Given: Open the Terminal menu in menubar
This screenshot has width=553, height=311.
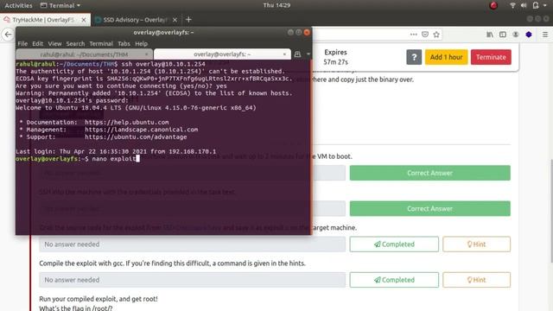Looking at the screenshot, I should (101, 44).
